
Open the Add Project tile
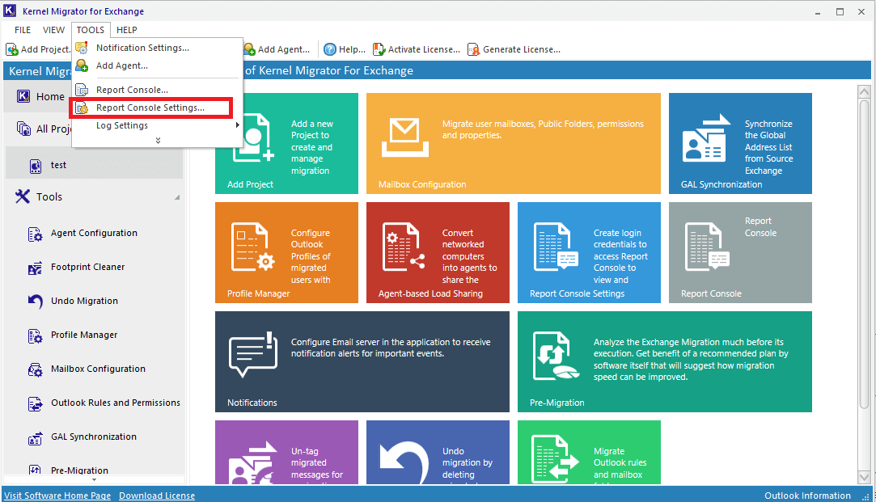(286, 144)
